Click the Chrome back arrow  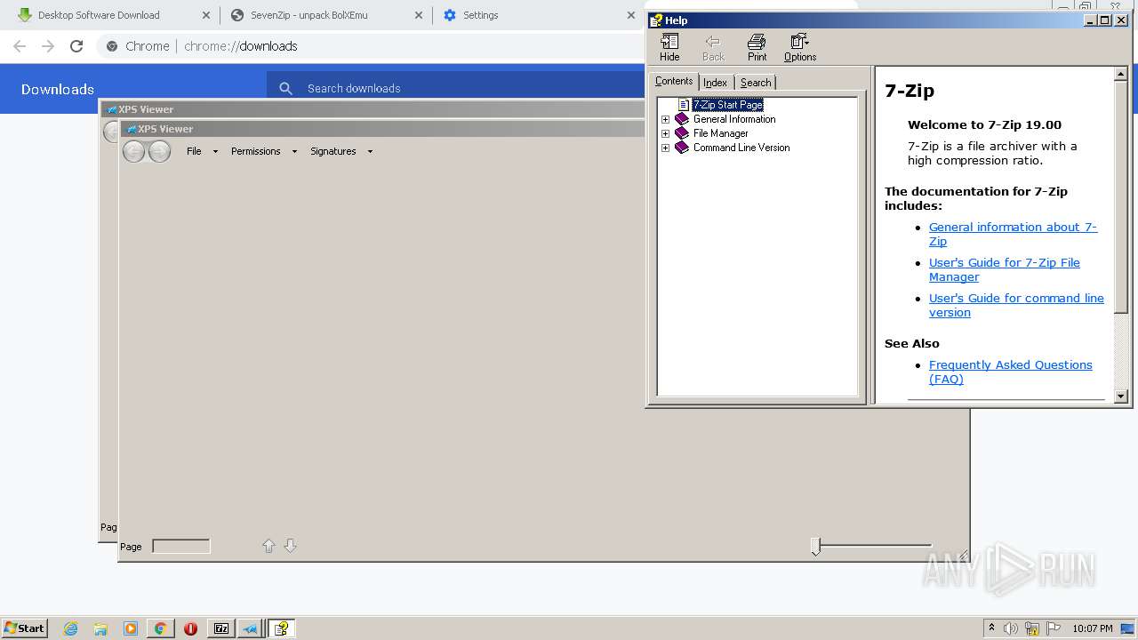20,46
